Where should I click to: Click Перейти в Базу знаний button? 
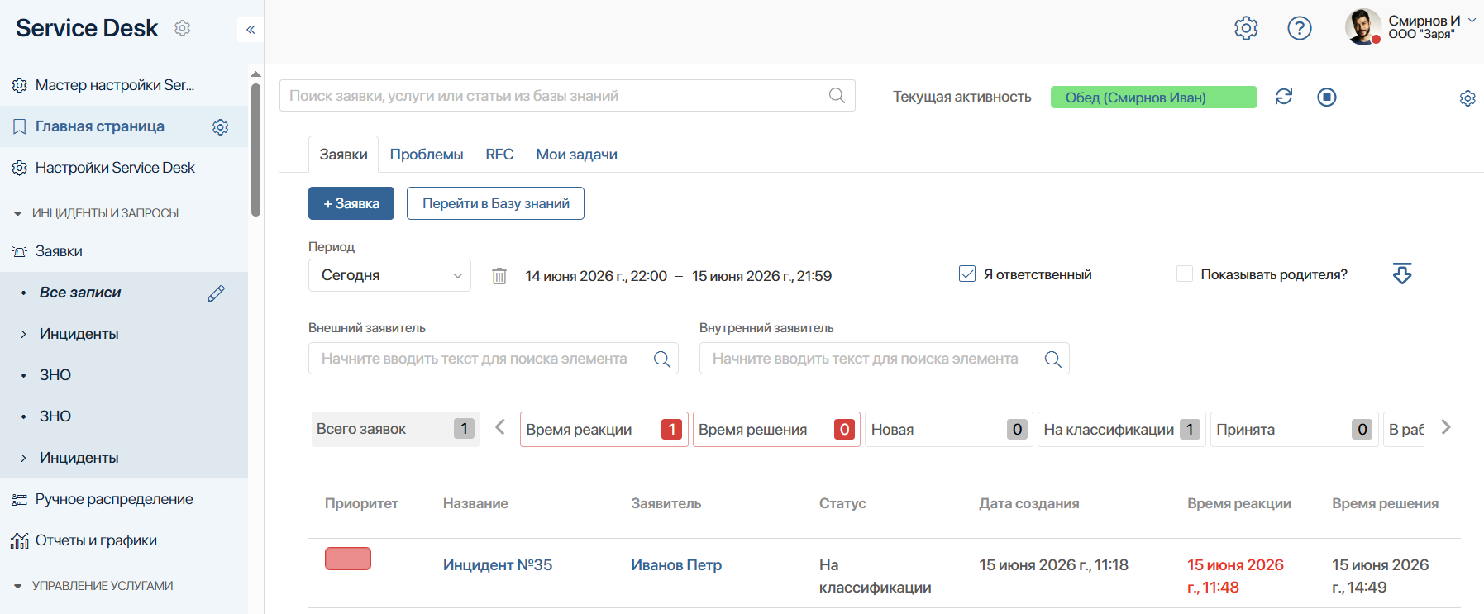495,203
